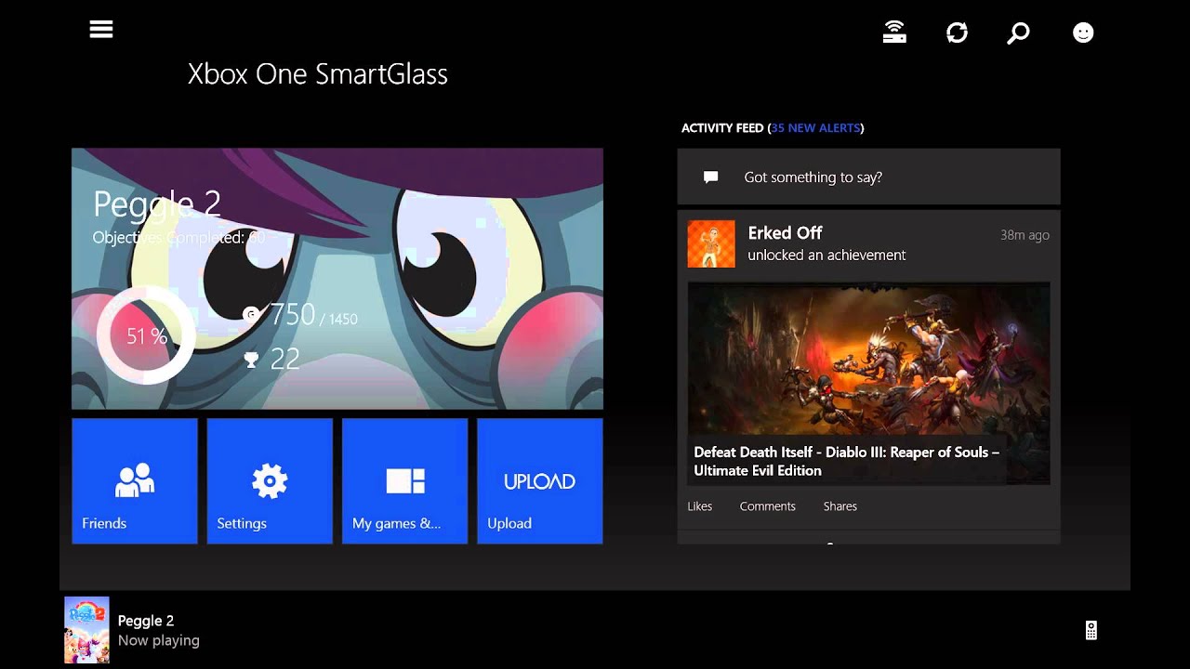Click the Peggle 2 Now playing thumbnail
1190x669 pixels.
(86, 630)
